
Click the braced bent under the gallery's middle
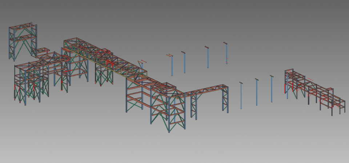[x=104, y=74]
